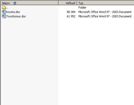The width and height of the screenshot is (134, 105).
Task: Click the divider between Veľkosť and Typ headers
Action: 77,3
